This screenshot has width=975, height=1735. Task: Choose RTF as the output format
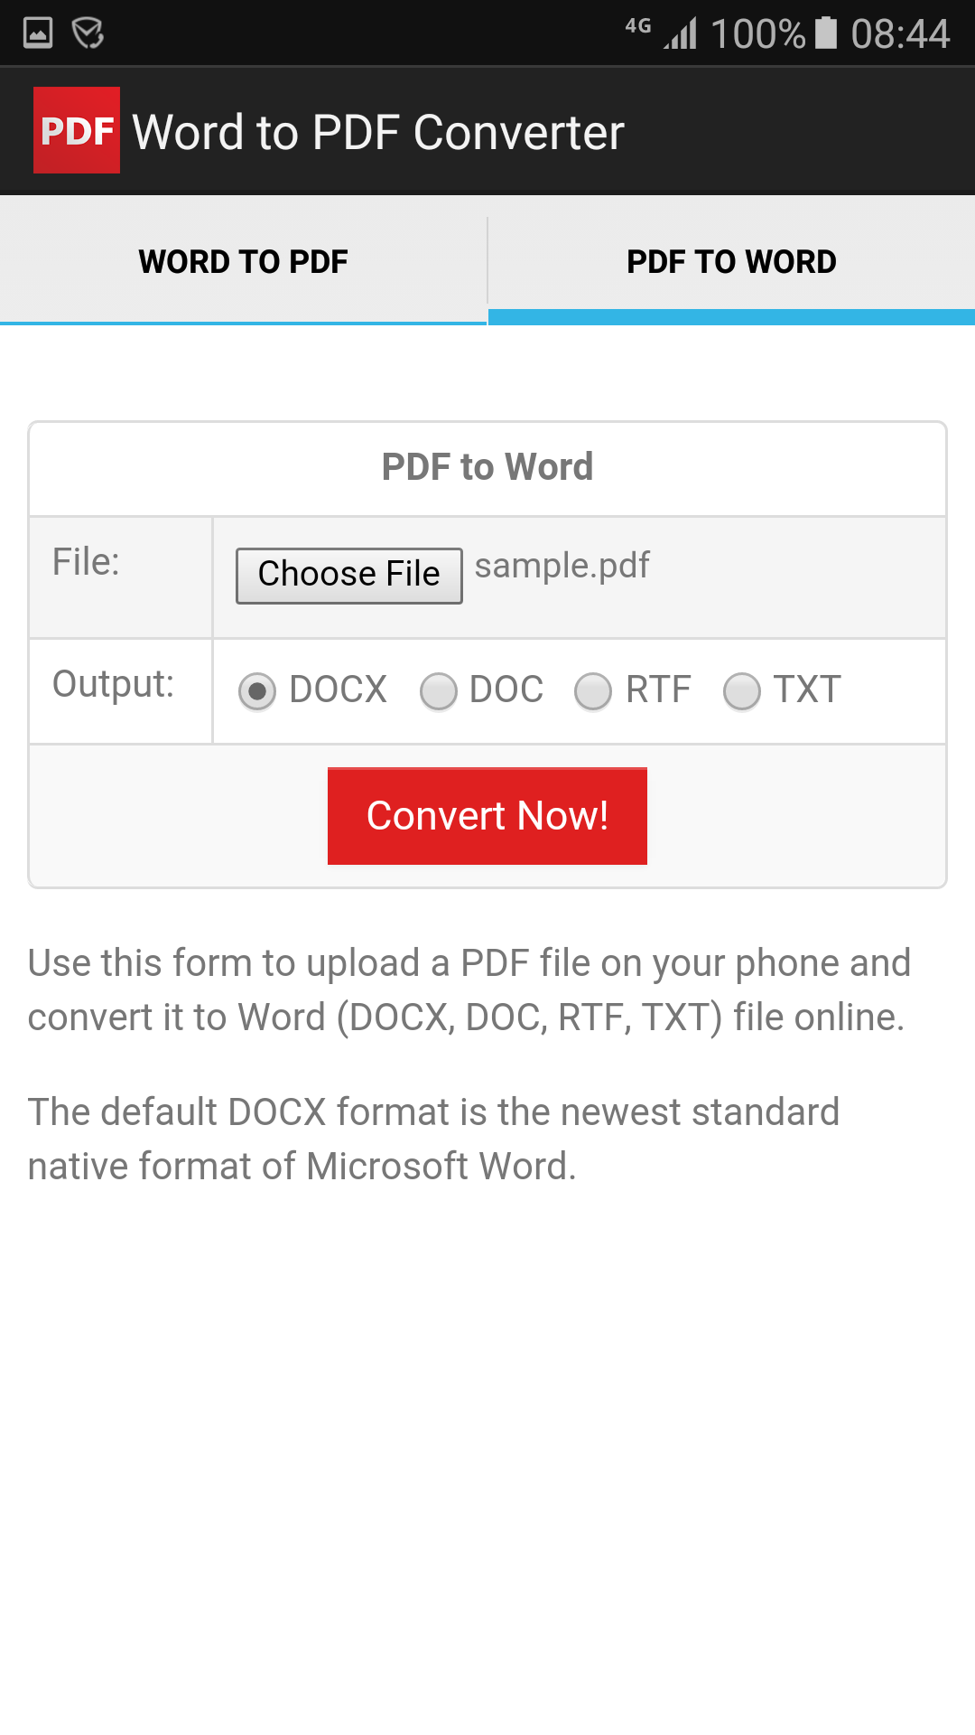pos(594,690)
